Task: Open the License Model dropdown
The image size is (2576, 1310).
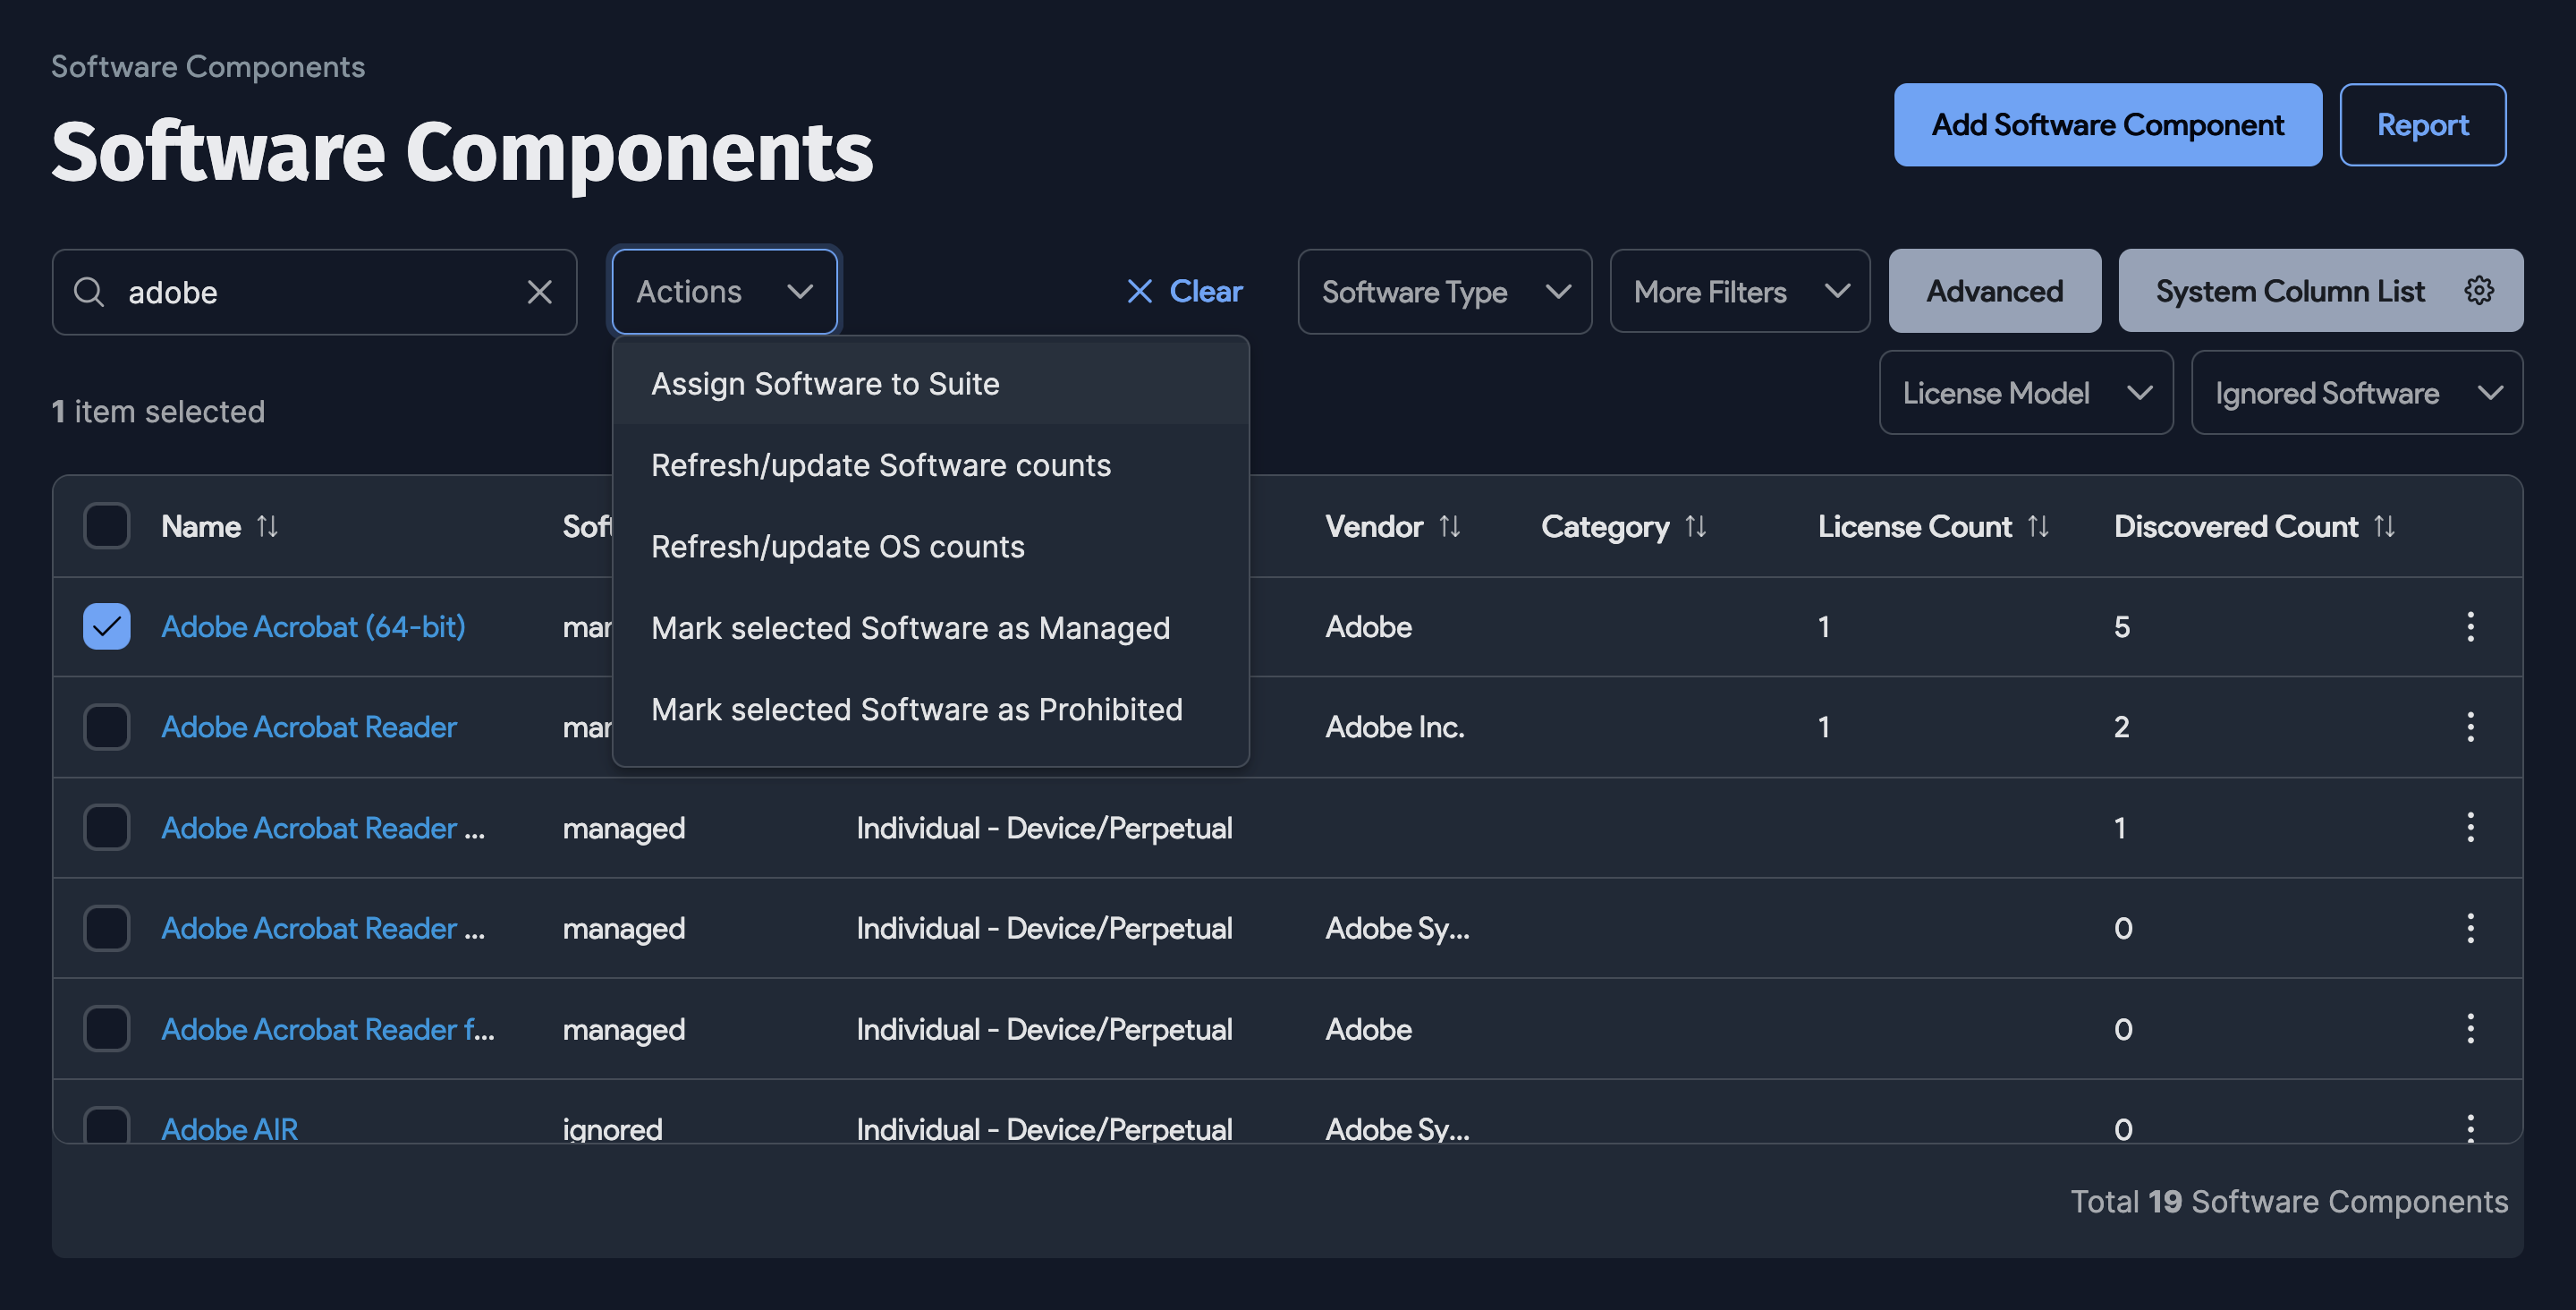Action: tap(2025, 392)
